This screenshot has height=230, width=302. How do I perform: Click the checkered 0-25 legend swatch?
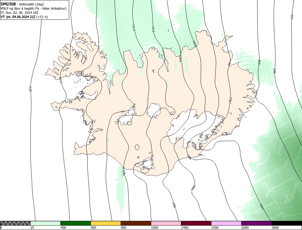click(15, 223)
